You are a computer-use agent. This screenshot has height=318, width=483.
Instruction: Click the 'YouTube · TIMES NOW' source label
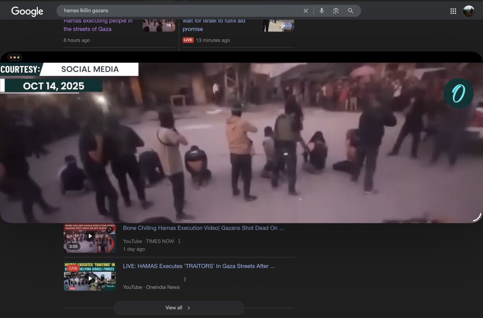[149, 241]
